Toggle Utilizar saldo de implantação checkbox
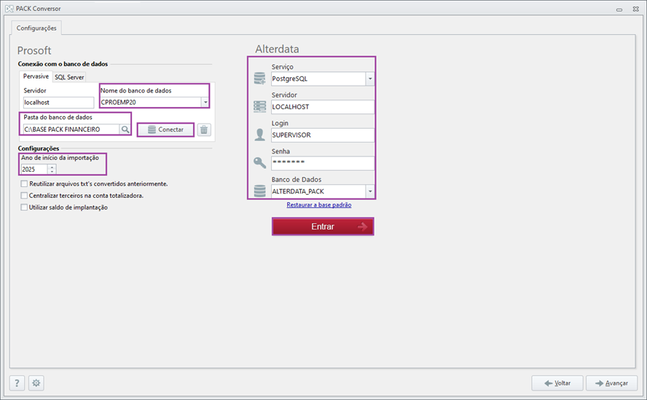The image size is (647, 400). click(x=24, y=207)
